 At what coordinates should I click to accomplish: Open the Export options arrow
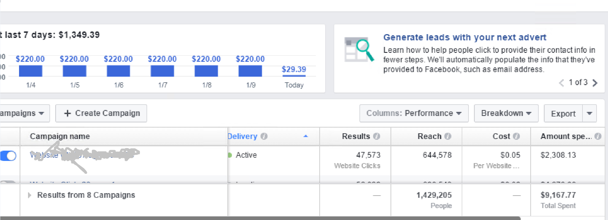click(x=590, y=113)
